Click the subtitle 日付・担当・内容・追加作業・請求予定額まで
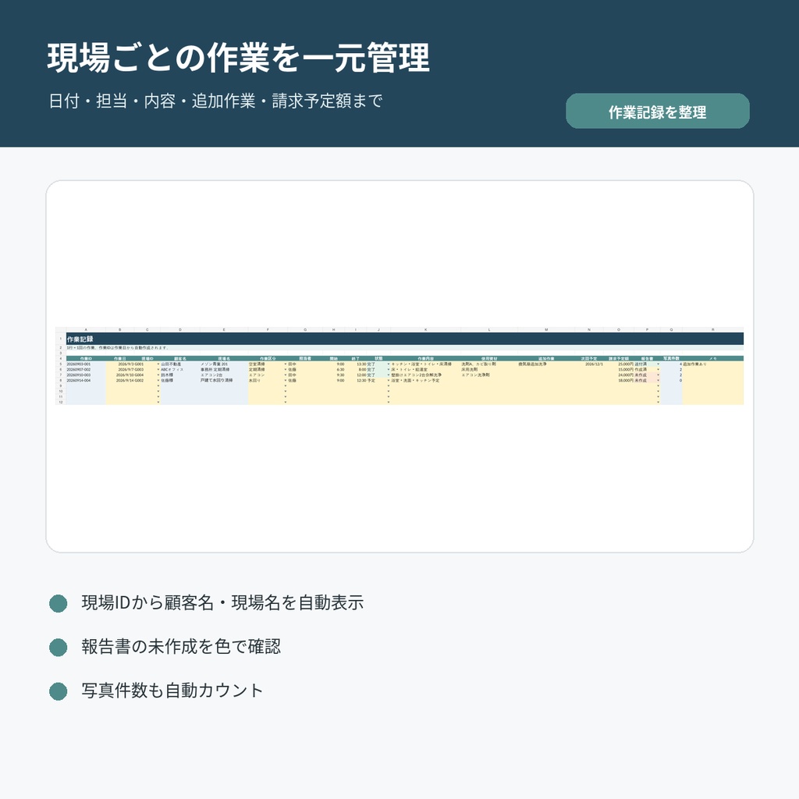Viewport: 799px width, 799px height. click(x=215, y=101)
